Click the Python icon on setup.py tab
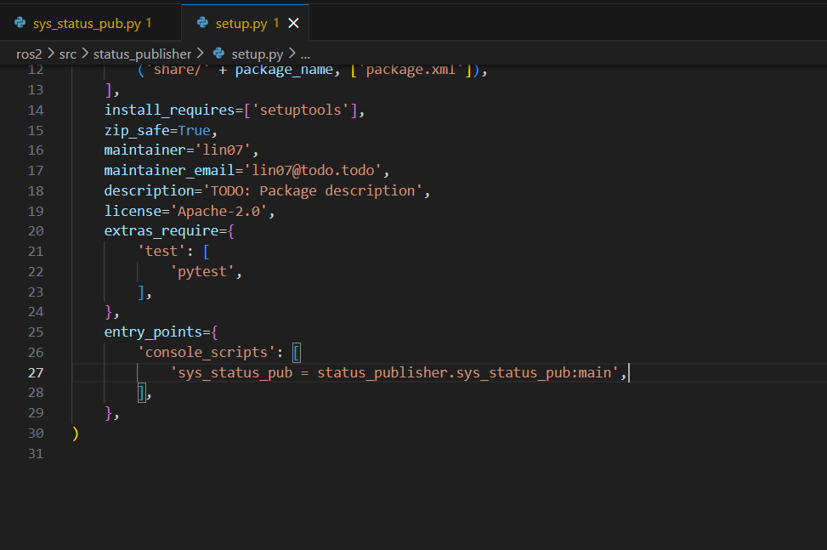827x550 pixels. point(202,23)
